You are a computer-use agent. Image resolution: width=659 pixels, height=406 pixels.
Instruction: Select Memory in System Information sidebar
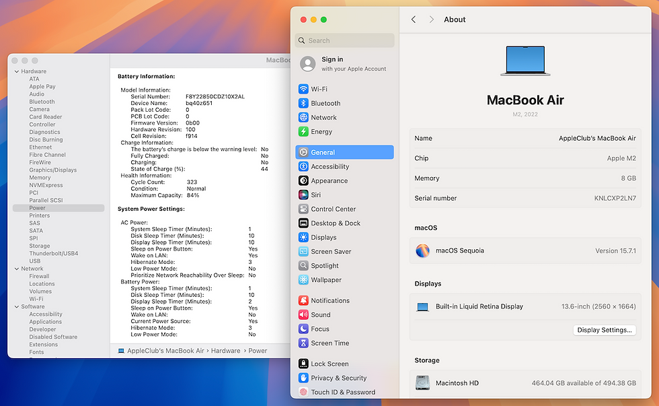40,178
